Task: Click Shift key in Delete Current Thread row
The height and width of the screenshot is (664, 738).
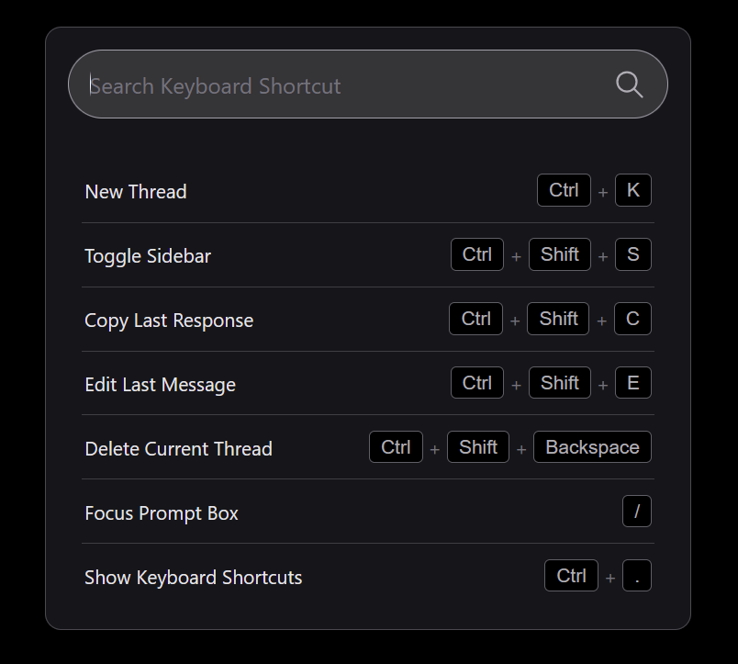Action: [x=477, y=447]
